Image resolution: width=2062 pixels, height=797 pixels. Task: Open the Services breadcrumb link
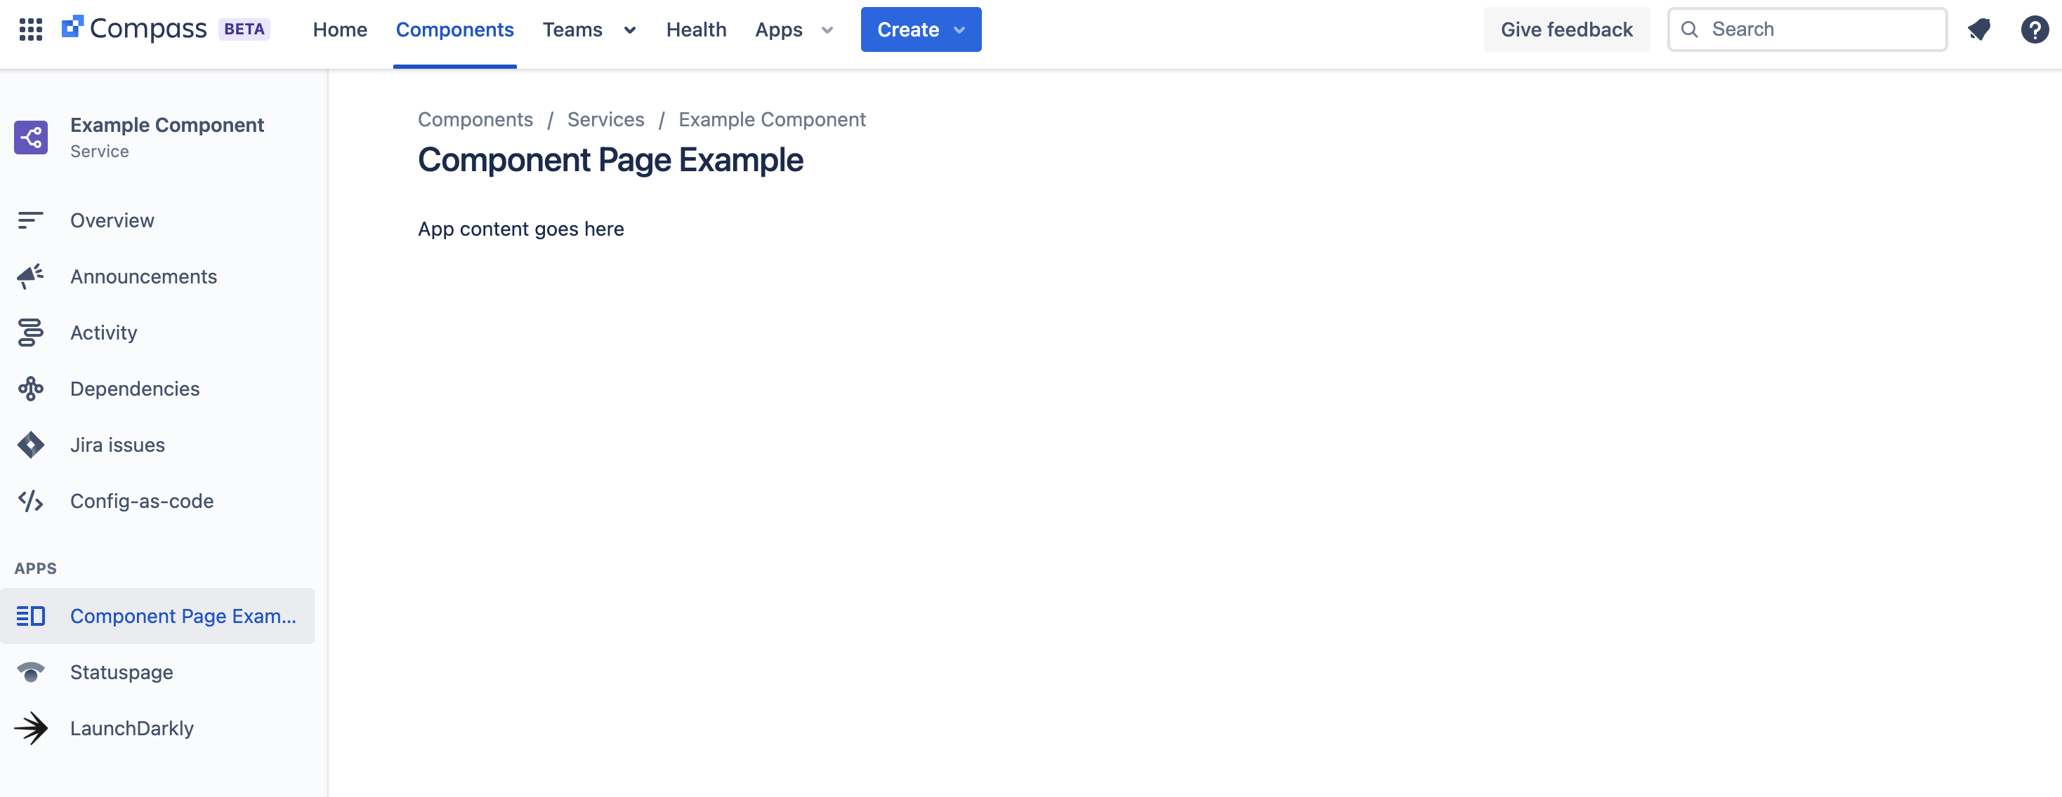(x=605, y=119)
